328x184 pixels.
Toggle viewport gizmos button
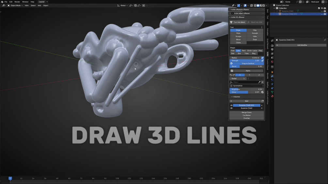click(239, 6)
